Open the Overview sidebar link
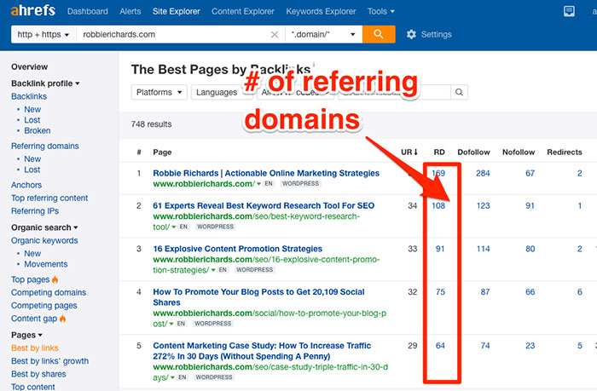This screenshot has height=391, width=597. [29, 67]
